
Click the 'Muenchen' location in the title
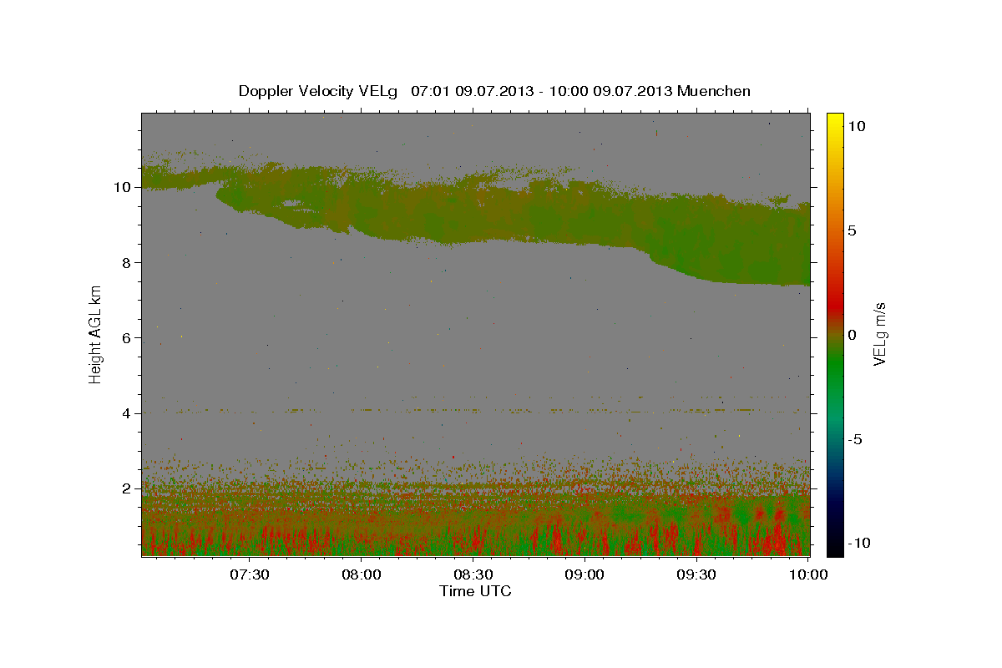714,91
